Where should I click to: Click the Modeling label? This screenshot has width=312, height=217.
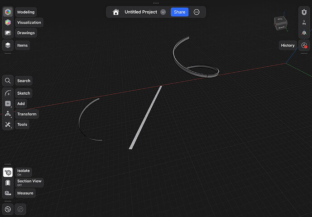(x=26, y=12)
